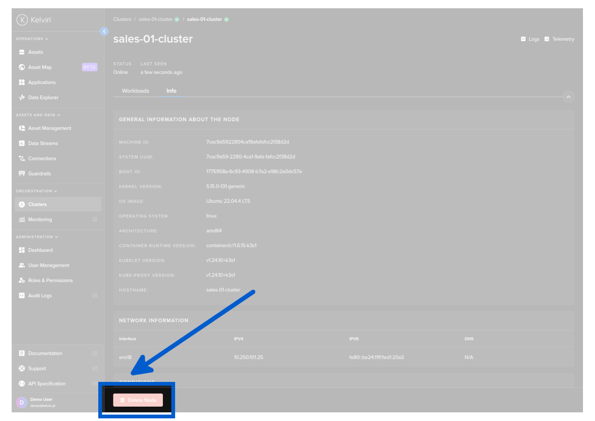Open Guardrails via its barrier icon
The height and width of the screenshot is (421, 595).
tap(22, 174)
